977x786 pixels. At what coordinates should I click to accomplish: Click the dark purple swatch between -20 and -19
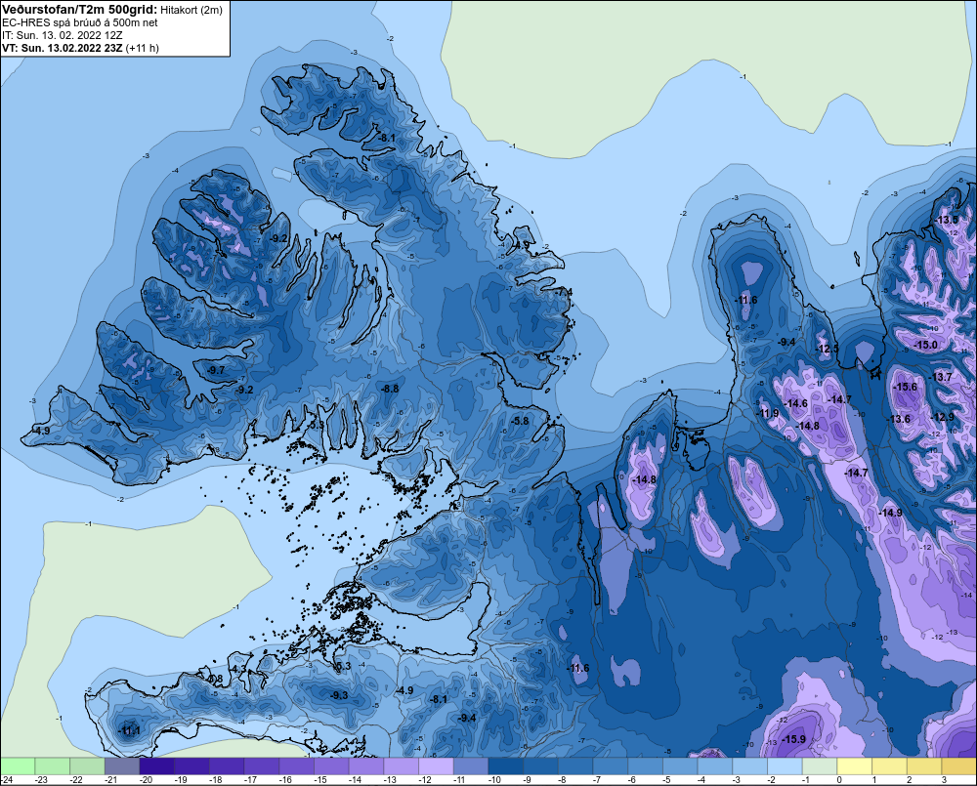click(x=157, y=765)
